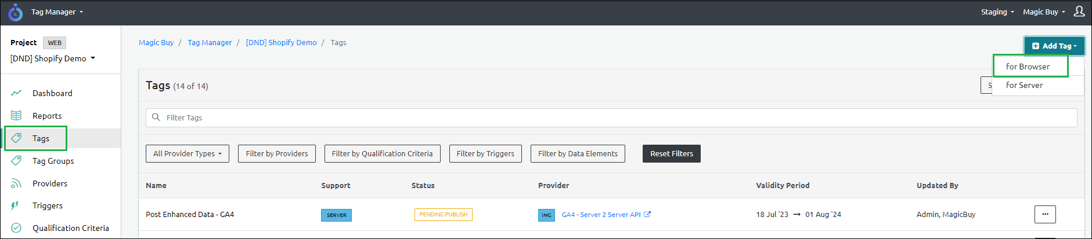This screenshot has height=239, width=1092.
Task: Click the Providers feed icon
Action: point(16,183)
